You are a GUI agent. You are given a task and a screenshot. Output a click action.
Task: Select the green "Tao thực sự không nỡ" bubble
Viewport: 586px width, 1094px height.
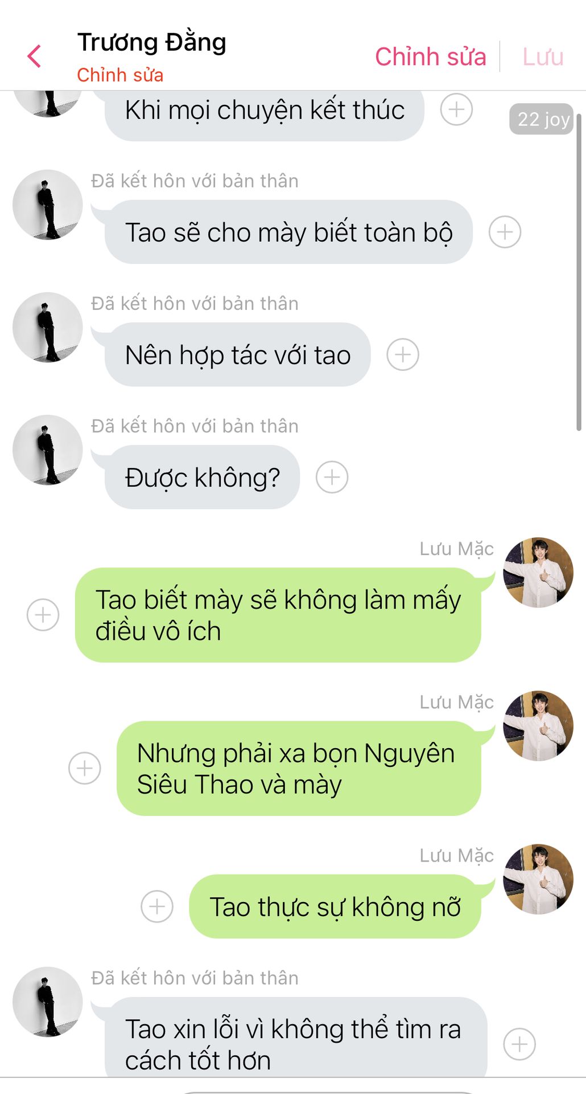[x=335, y=907]
